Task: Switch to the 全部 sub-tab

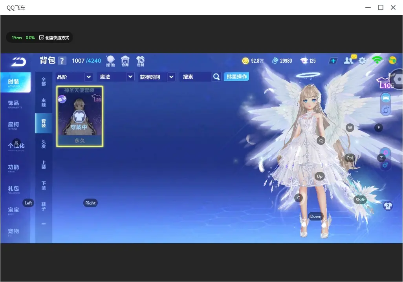Action: pyautogui.click(x=44, y=82)
